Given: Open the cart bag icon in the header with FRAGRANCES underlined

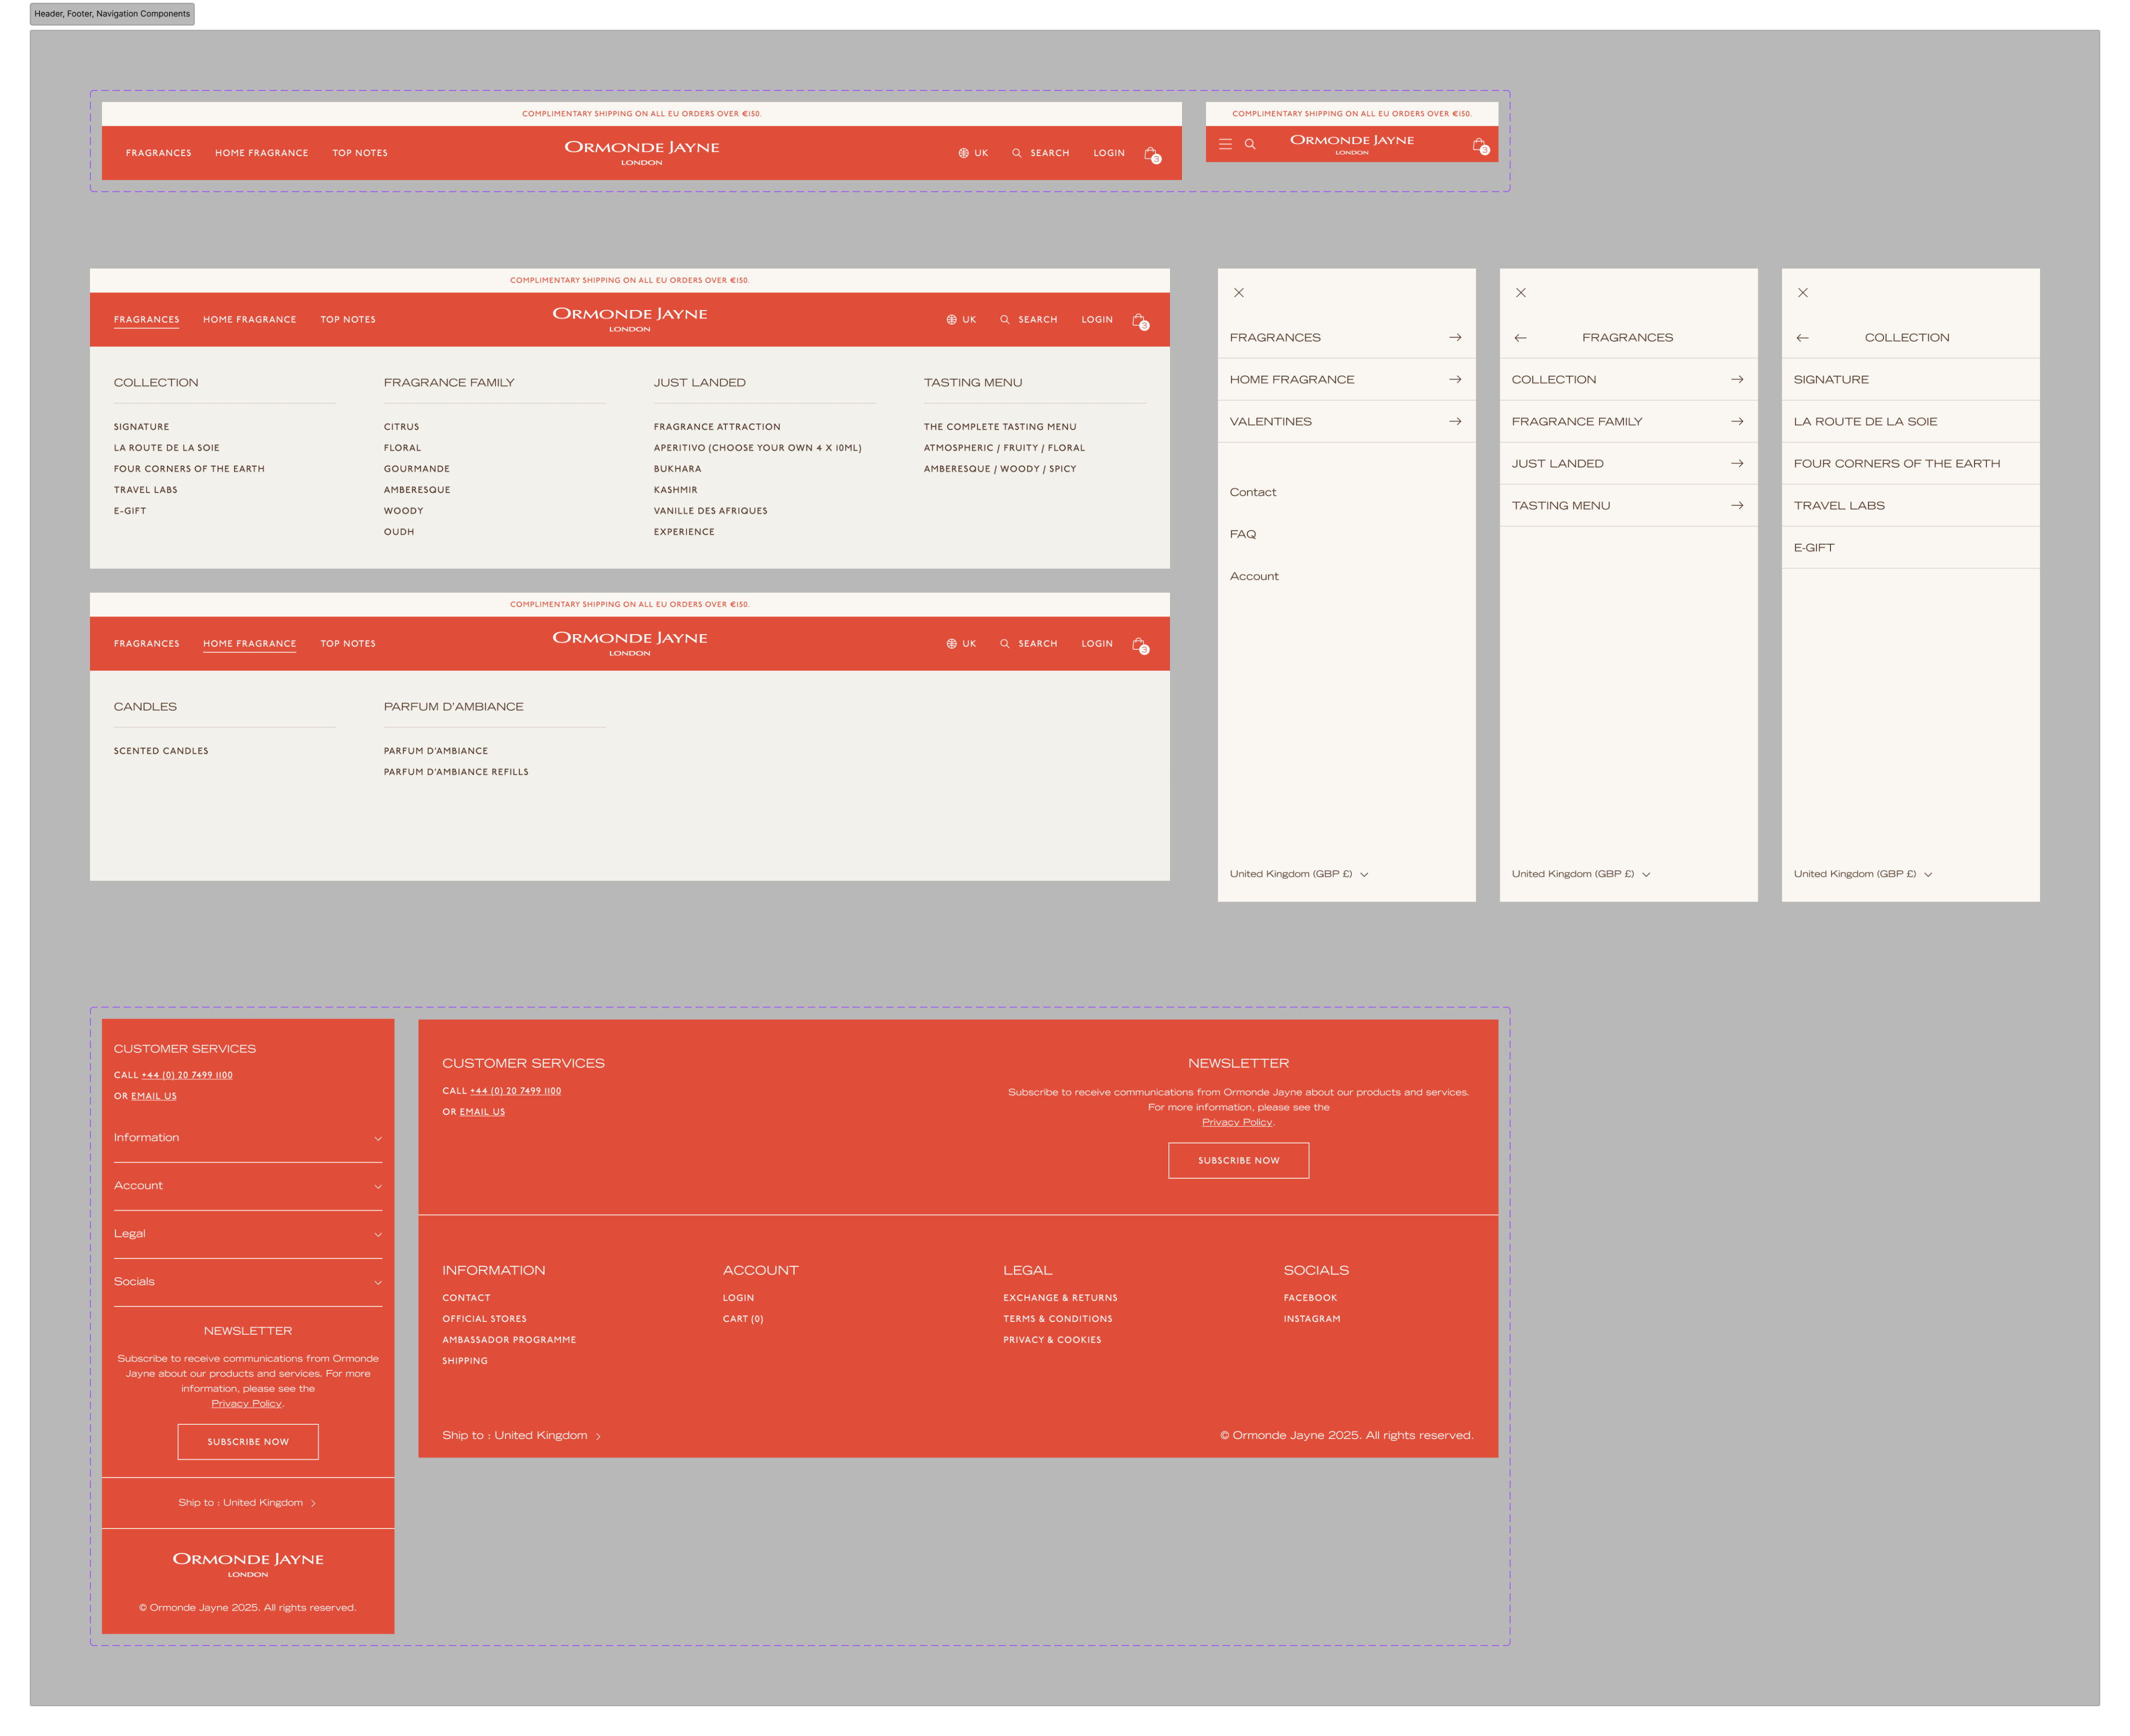Looking at the screenshot, I should coord(1139,321).
